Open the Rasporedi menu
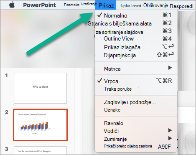 tap(182, 6)
